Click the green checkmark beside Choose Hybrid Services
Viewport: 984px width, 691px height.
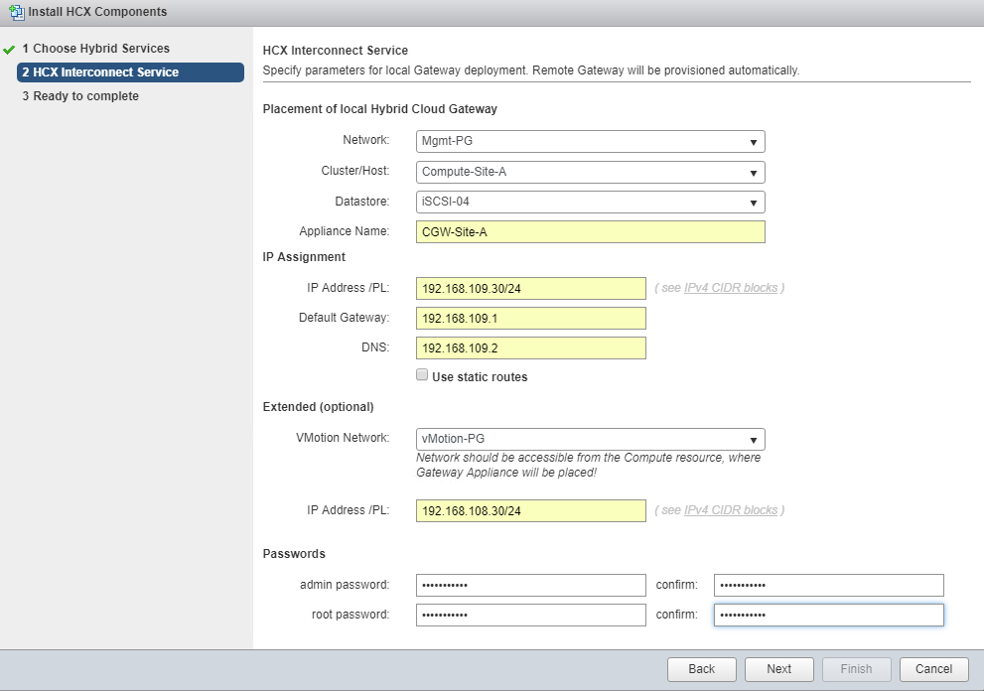[9, 49]
